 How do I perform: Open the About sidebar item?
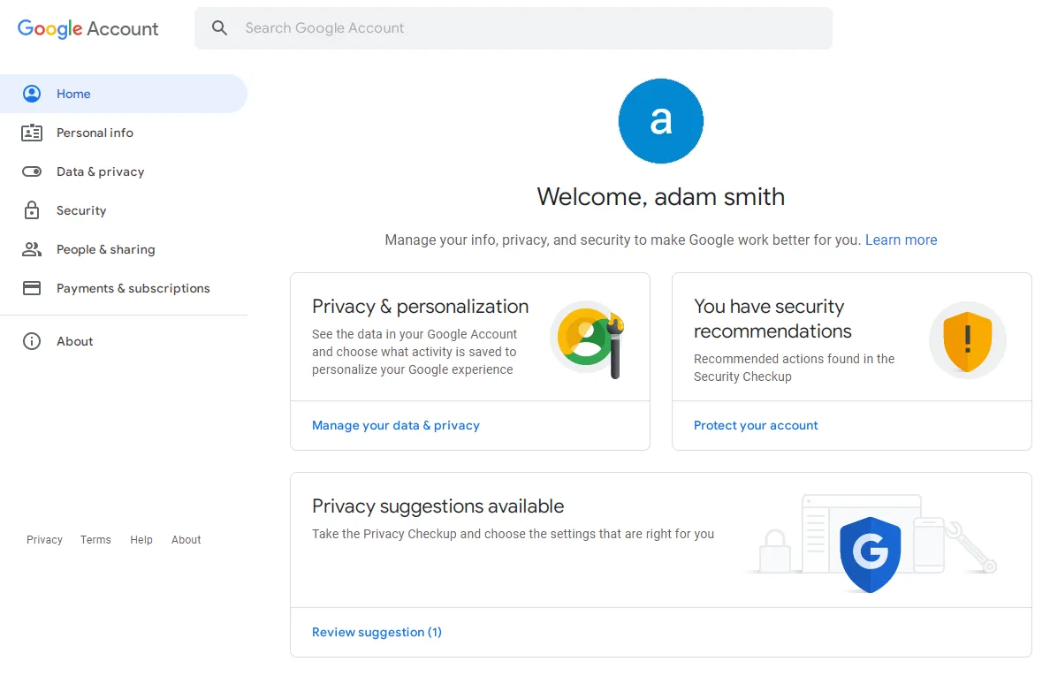coord(123,341)
